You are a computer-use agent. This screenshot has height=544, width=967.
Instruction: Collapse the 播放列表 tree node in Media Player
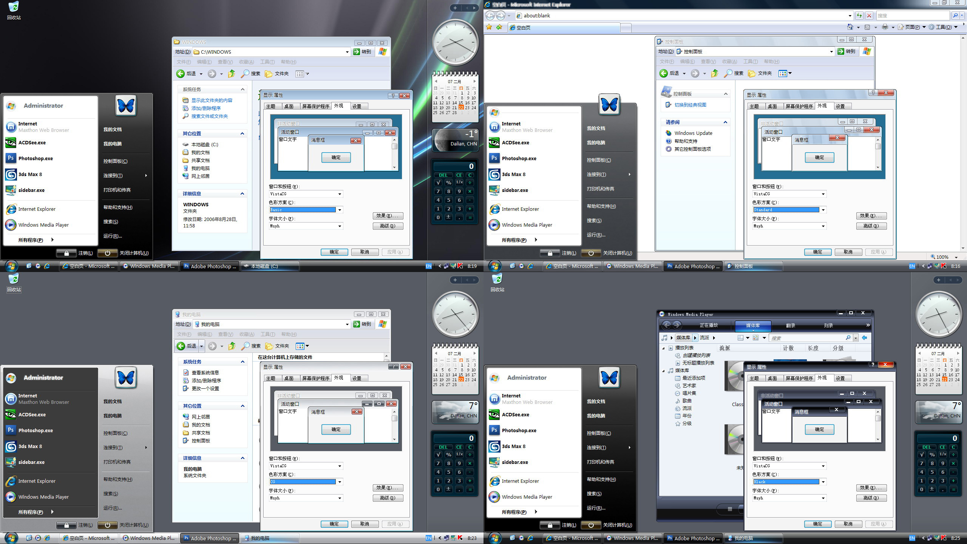click(x=664, y=348)
